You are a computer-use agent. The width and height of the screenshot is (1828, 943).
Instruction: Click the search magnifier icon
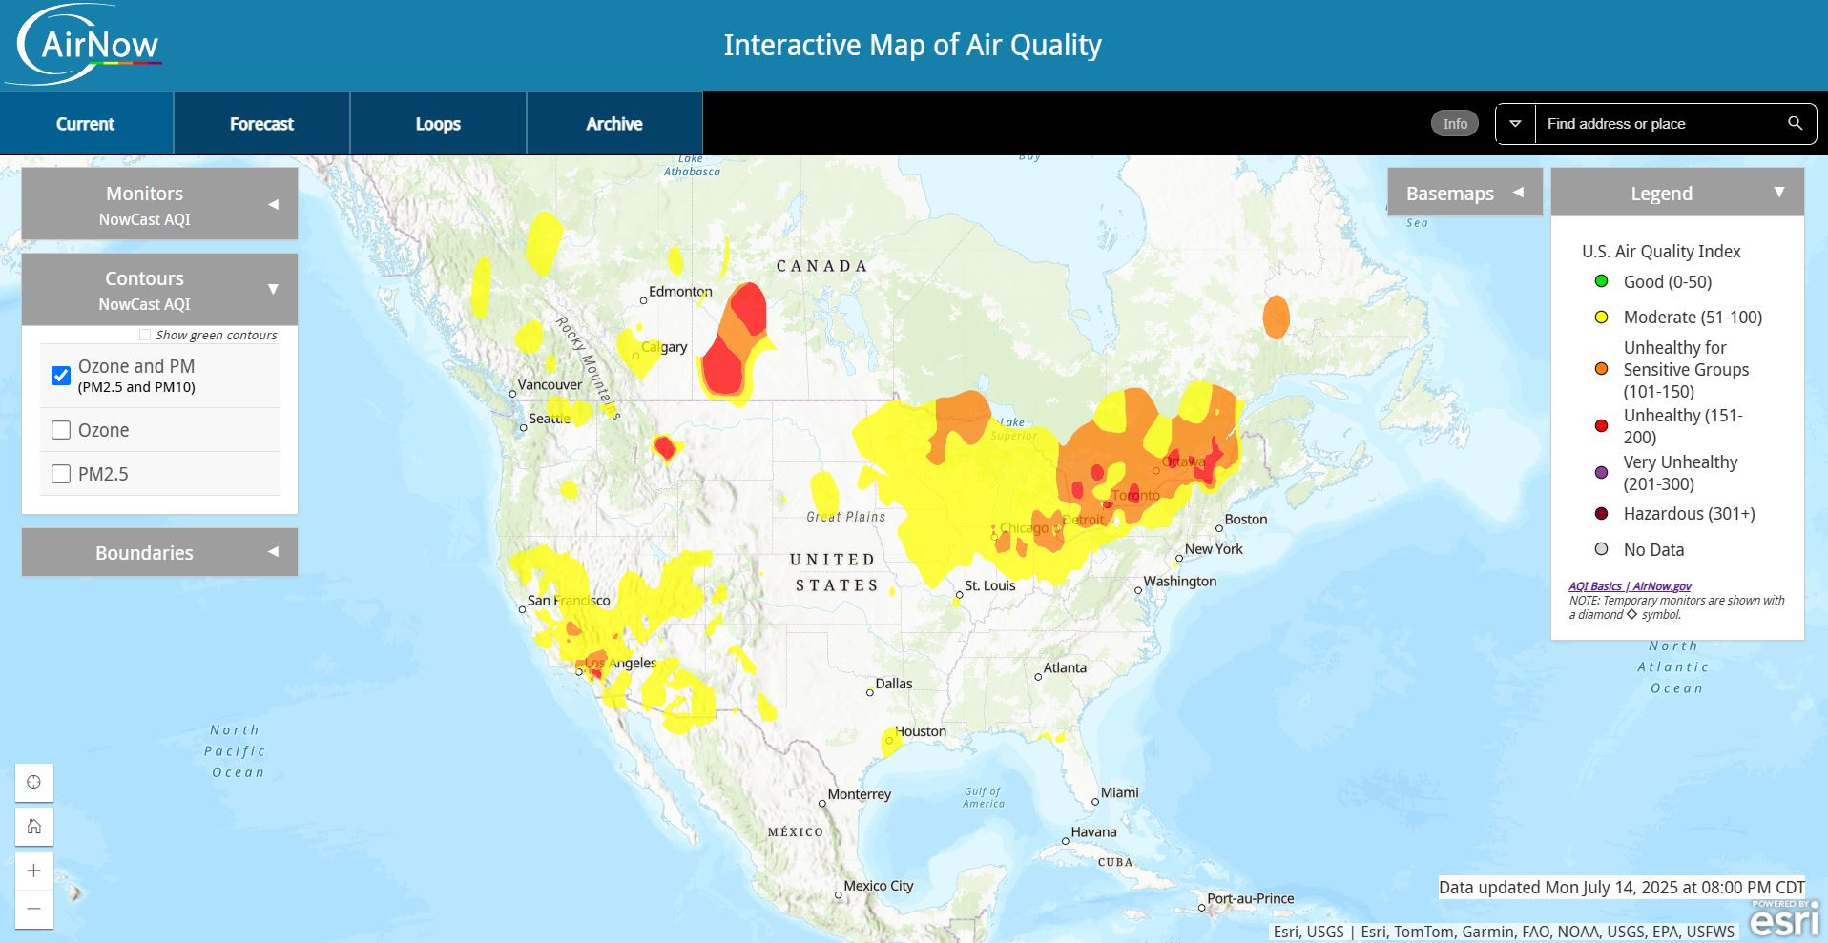(1795, 124)
